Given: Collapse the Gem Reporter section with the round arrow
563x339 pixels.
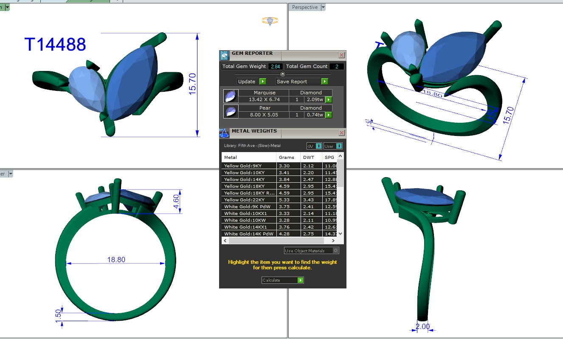Looking at the screenshot, I should (283, 74).
